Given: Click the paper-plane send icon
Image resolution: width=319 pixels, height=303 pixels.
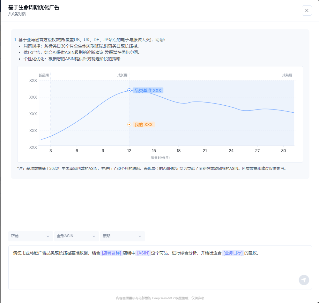Looking at the screenshot, I should click(x=304, y=280).
